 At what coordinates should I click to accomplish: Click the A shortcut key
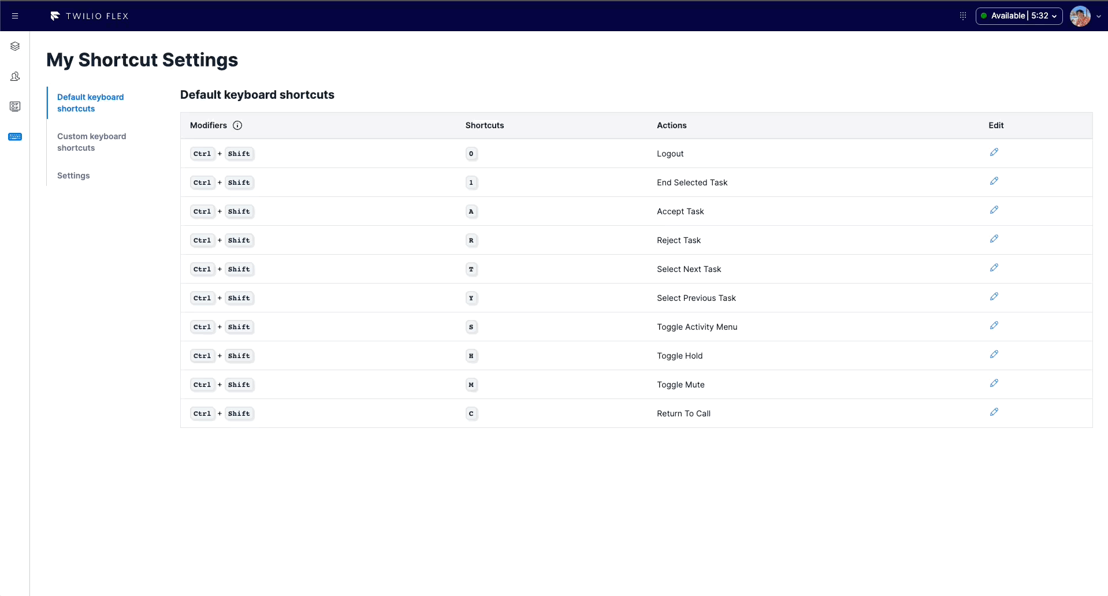pyautogui.click(x=471, y=211)
